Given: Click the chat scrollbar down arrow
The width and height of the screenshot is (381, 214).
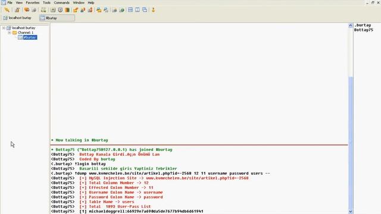Looking at the screenshot, I should 351,212.
